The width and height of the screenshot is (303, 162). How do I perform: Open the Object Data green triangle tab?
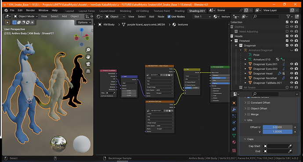tap(234, 136)
